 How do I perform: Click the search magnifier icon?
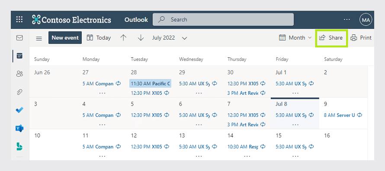pyautogui.click(x=161, y=19)
